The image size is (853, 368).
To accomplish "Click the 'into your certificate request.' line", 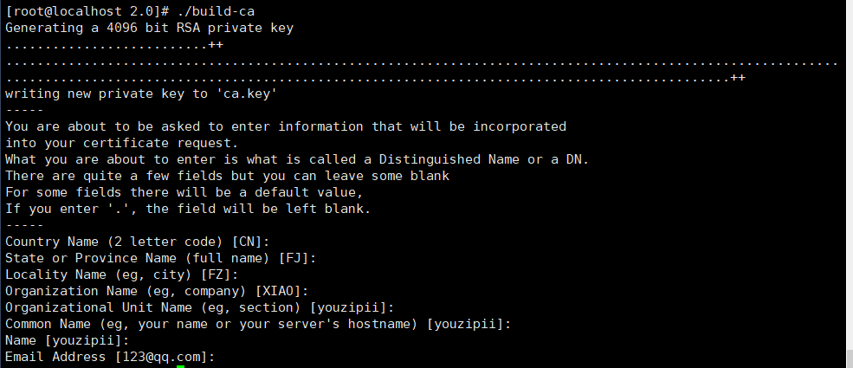I will pyautogui.click(x=122, y=144).
